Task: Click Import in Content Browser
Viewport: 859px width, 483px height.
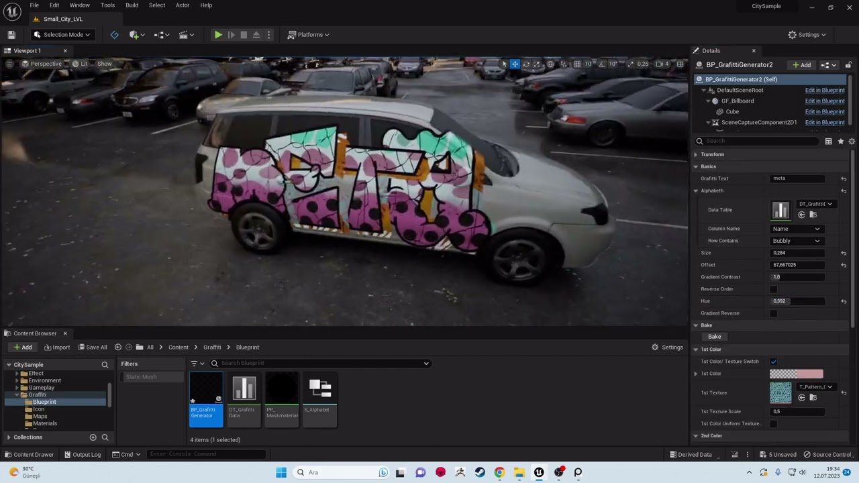Action: pos(57,347)
